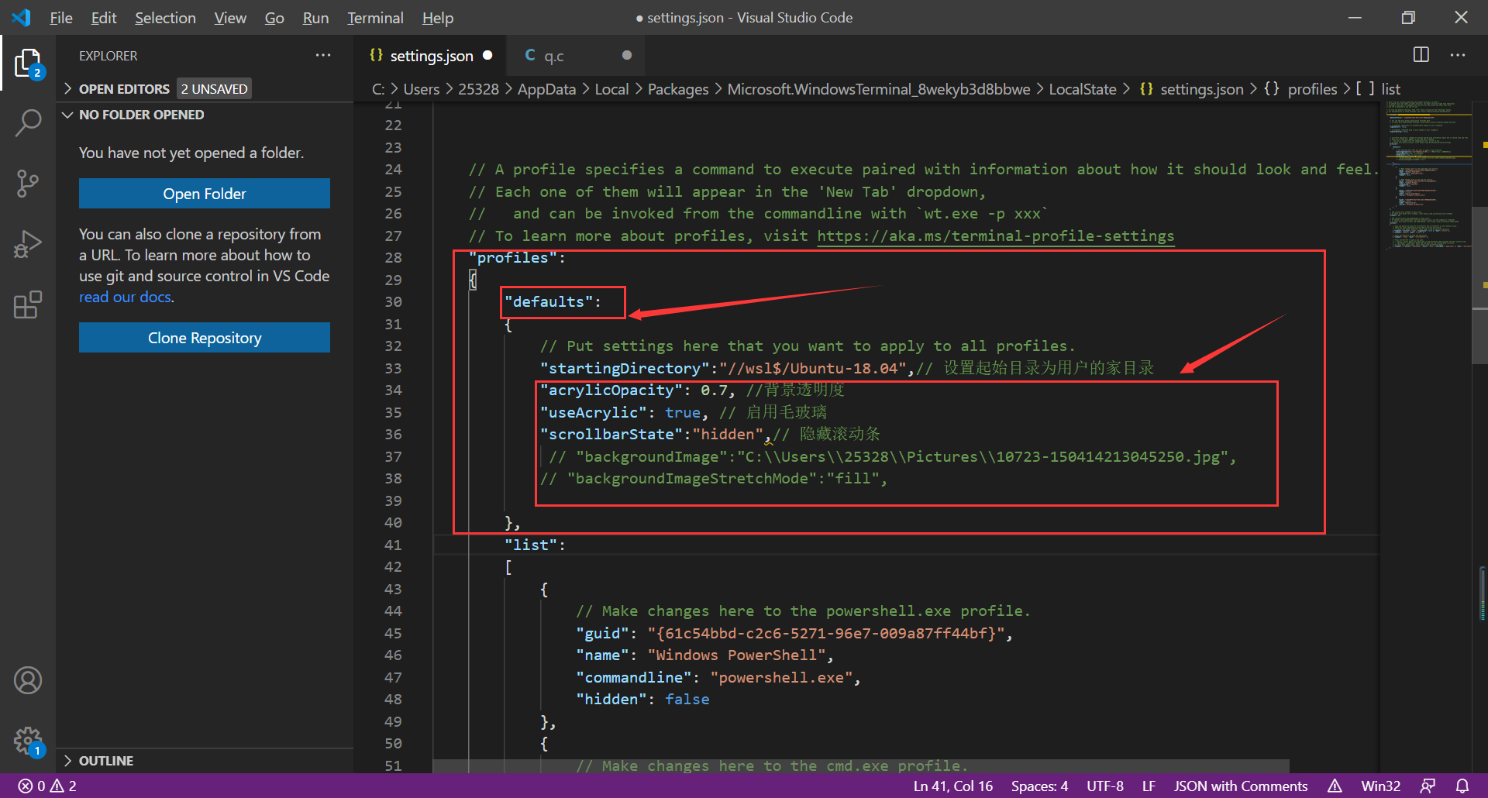This screenshot has height=798, width=1488.
Task: Click the "Windows PowerShell" name value
Action: coord(736,655)
